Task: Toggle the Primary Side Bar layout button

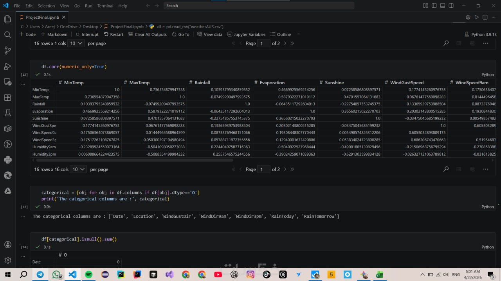Action: (x=434, y=6)
